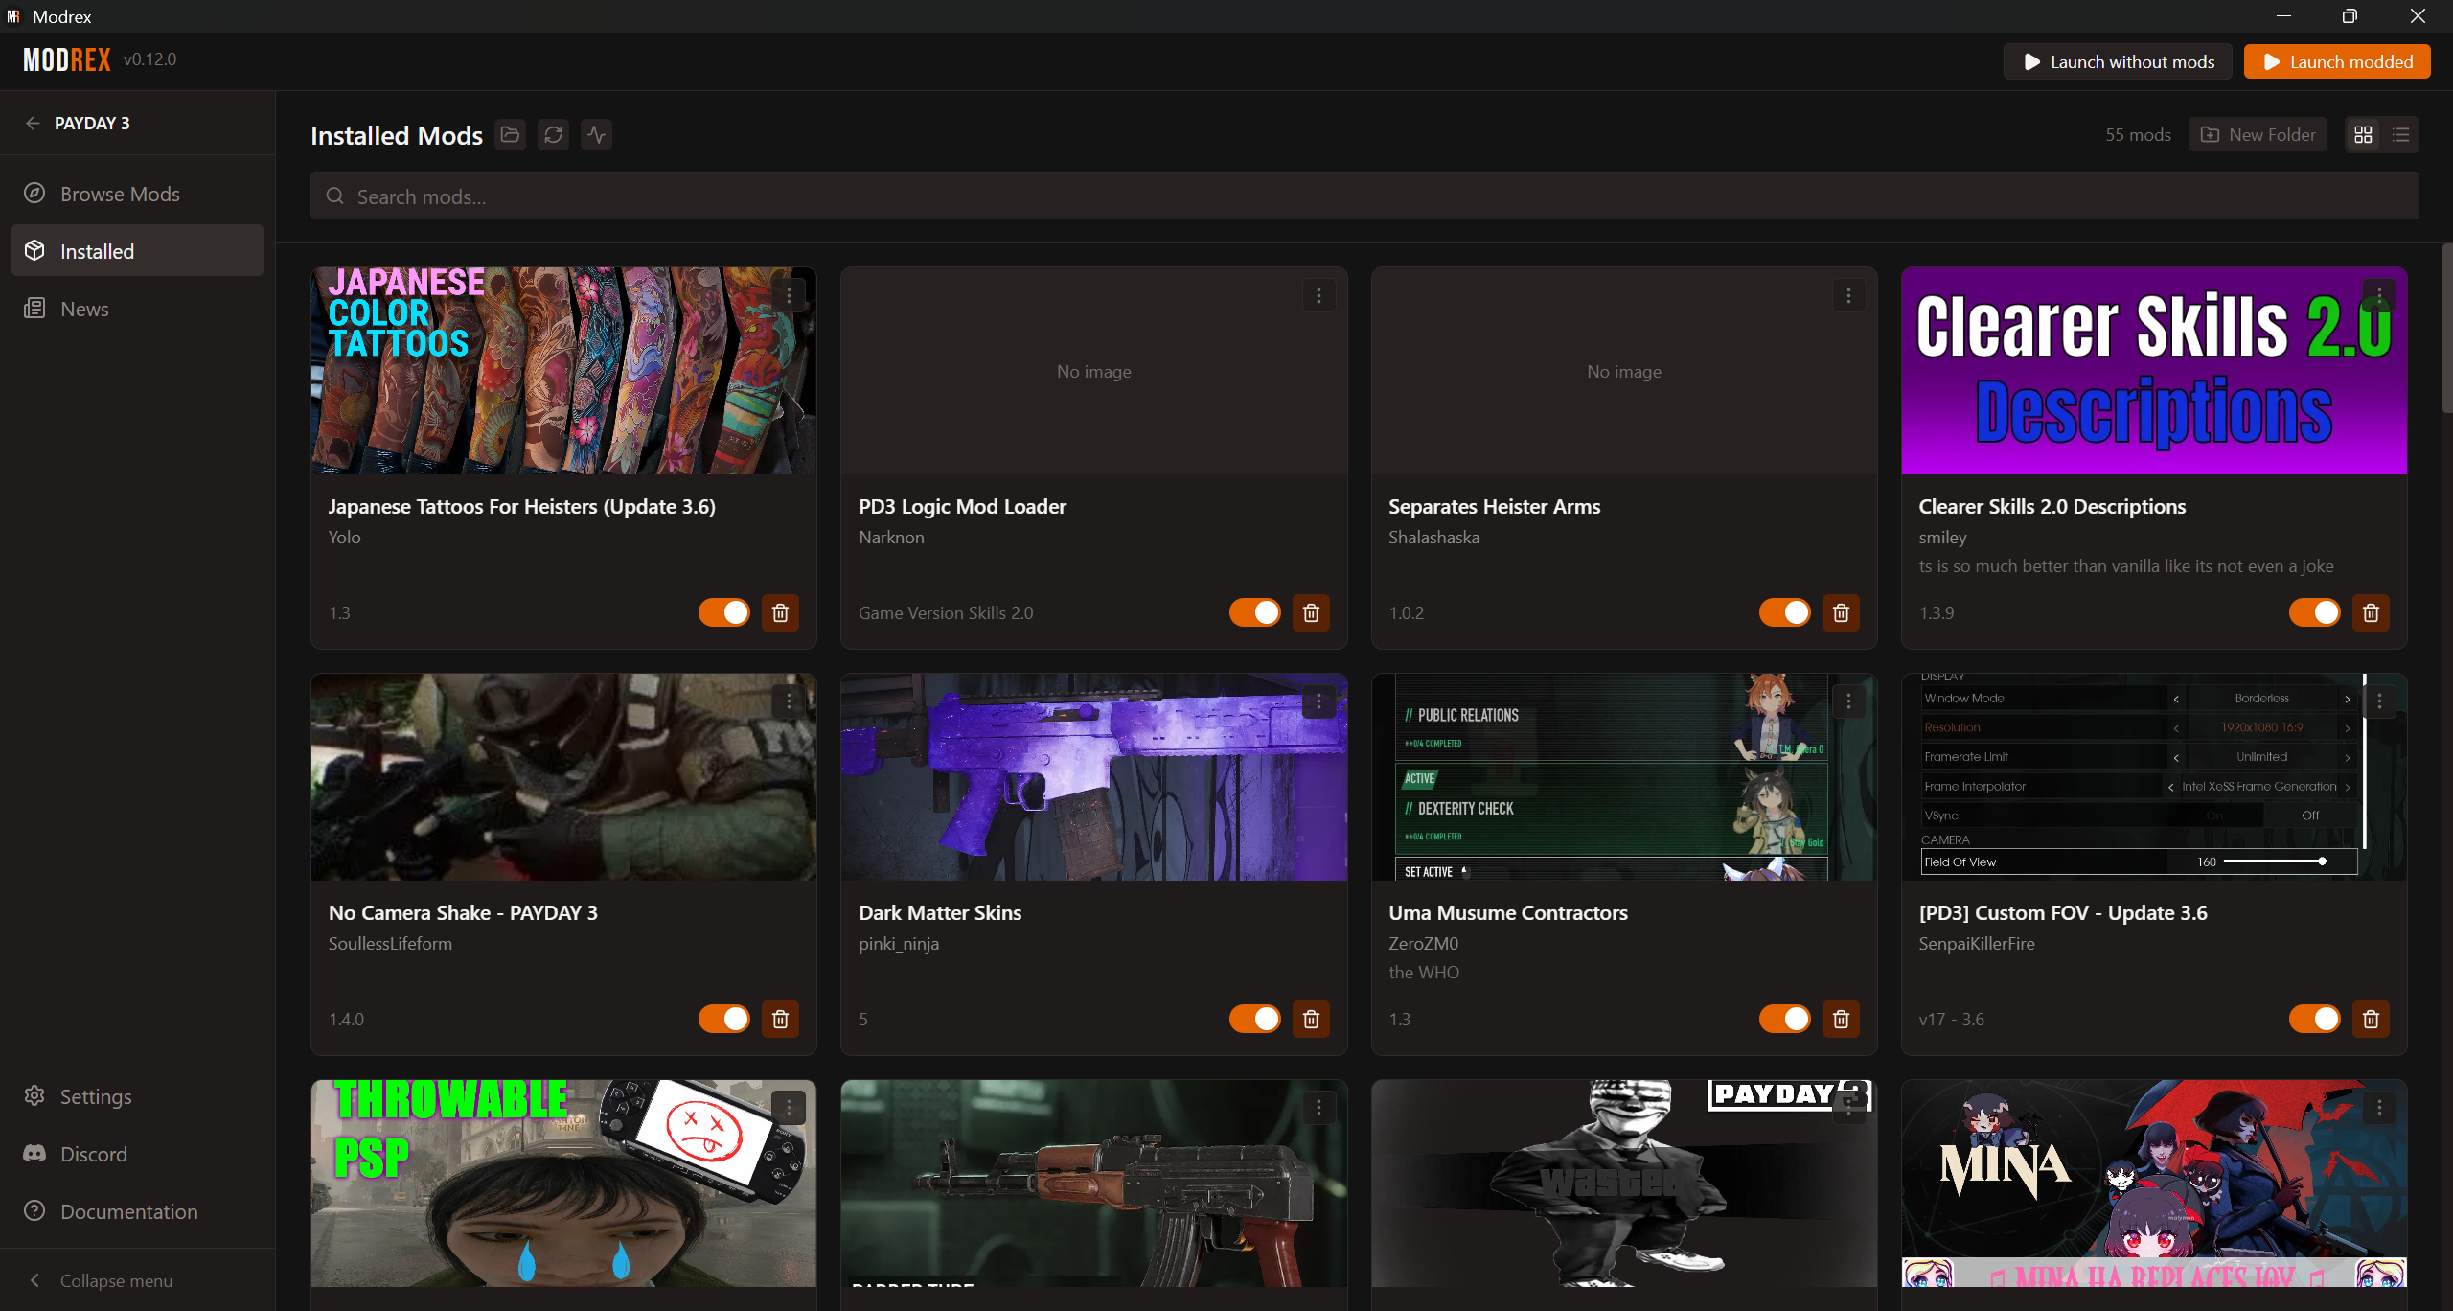This screenshot has width=2453, height=1311.
Task: Disable PD3 Logic Mod Loader
Action: [x=1254, y=612]
